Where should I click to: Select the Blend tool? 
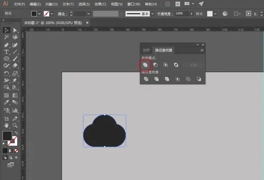(x=15, y=102)
